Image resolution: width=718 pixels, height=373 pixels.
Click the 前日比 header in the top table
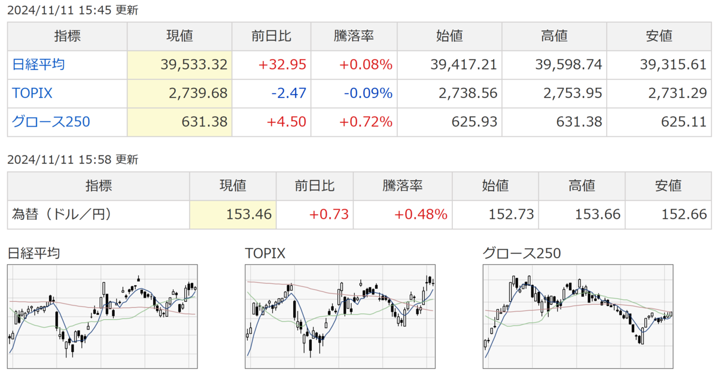pos(272,36)
